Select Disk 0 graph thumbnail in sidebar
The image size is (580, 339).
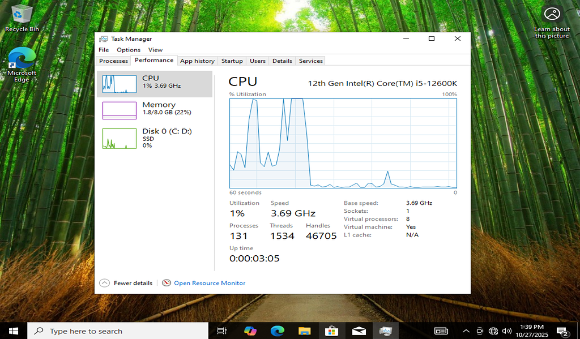click(120, 138)
